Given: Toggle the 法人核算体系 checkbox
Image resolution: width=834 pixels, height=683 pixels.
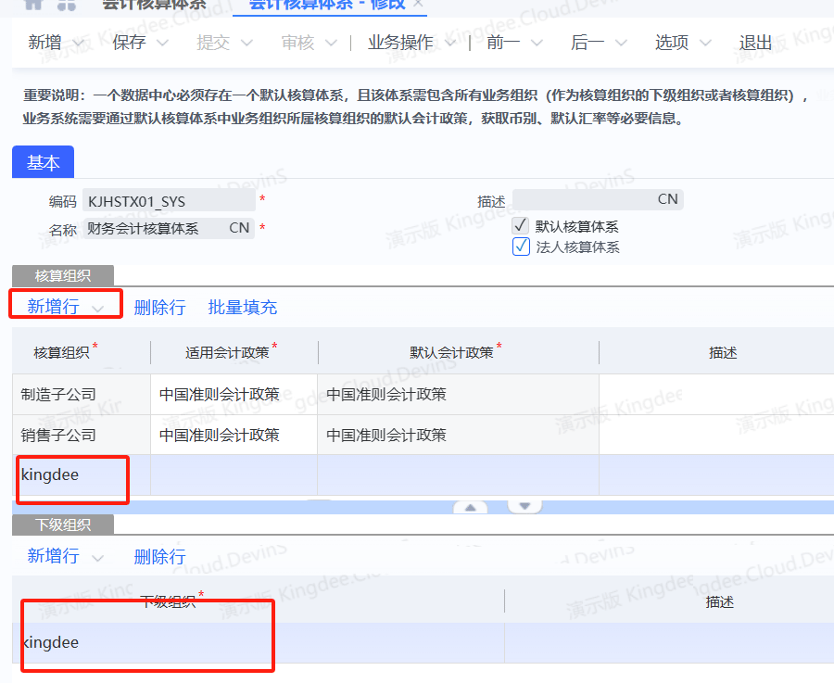Looking at the screenshot, I should [521, 247].
